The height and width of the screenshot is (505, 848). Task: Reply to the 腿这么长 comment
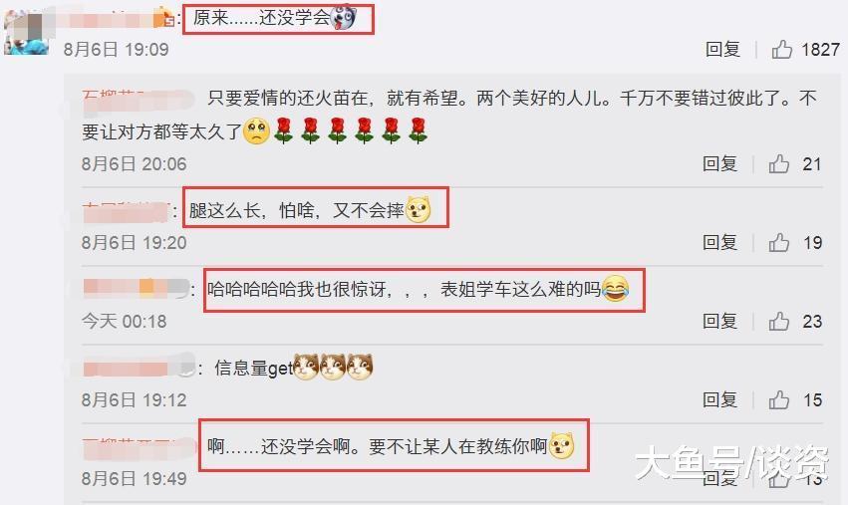tap(719, 243)
